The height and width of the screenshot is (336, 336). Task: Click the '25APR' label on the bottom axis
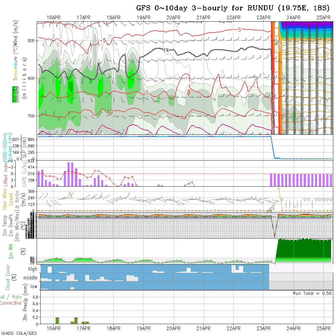[323, 328]
